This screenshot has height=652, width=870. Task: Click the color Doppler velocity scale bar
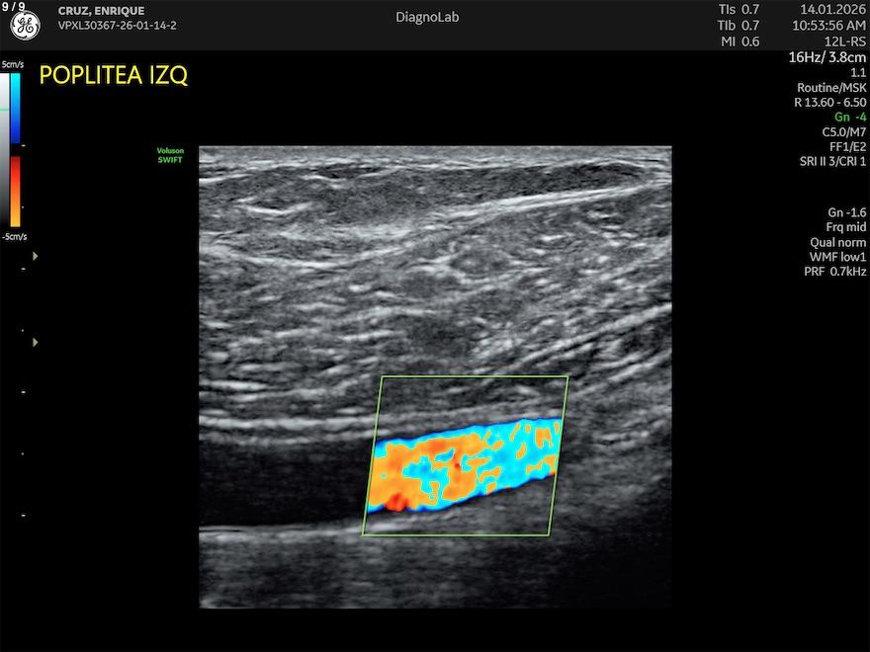tap(15, 150)
